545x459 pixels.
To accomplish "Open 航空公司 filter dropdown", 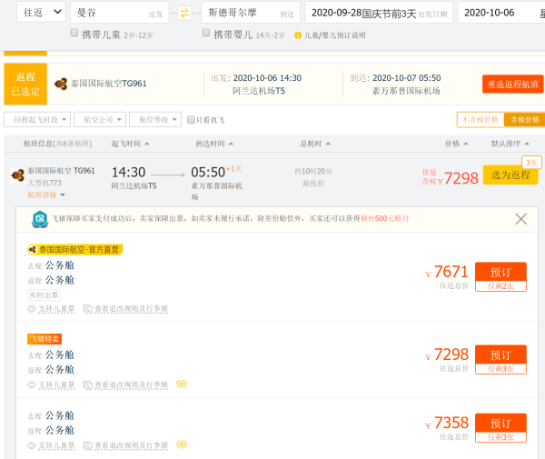I will [100, 120].
